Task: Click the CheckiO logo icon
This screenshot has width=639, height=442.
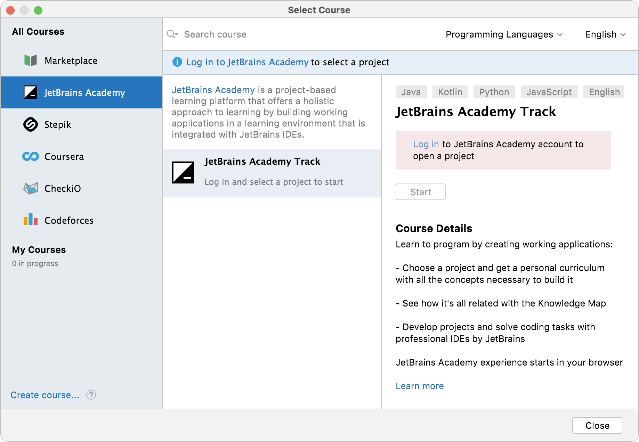Action: 31,188
